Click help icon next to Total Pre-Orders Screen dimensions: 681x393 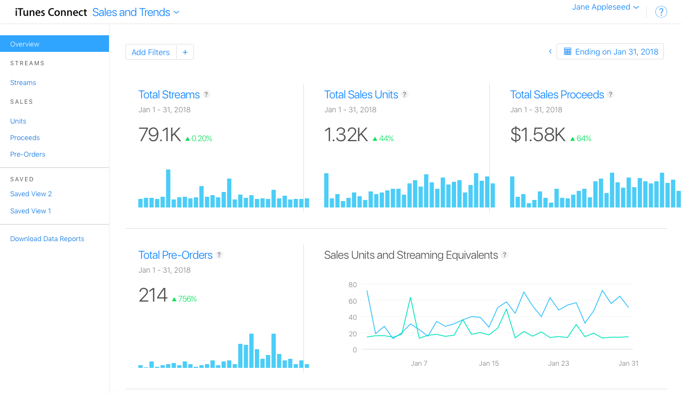[x=219, y=255]
